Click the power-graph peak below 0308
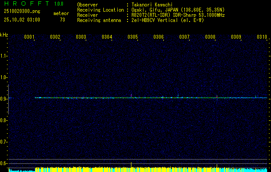 (217, 166)
